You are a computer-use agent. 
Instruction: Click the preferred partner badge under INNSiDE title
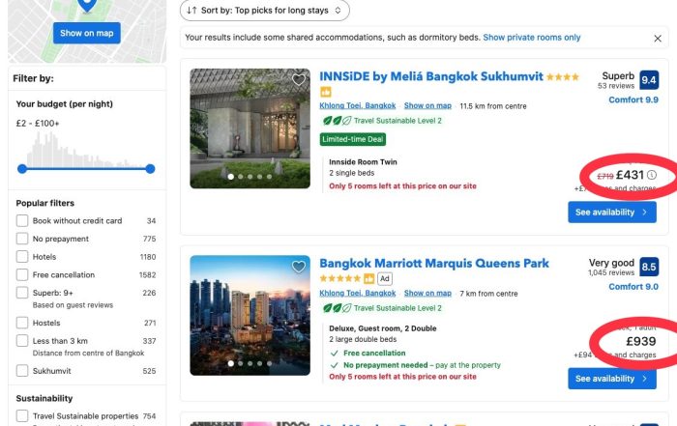[x=326, y=92]
